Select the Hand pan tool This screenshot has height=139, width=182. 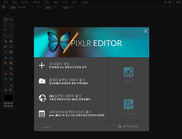[6, 90]
